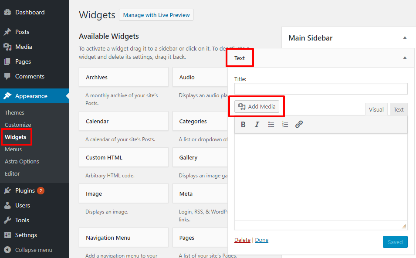Screen dimensions: 416x258
Task: Toggle bold formatting in the text editor
Action: (243, 124)
